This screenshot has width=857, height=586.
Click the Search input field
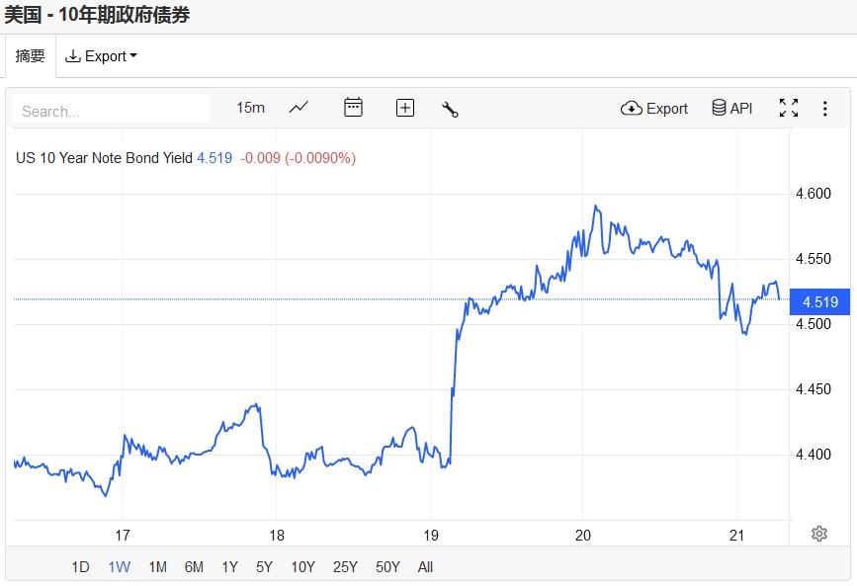111,111
